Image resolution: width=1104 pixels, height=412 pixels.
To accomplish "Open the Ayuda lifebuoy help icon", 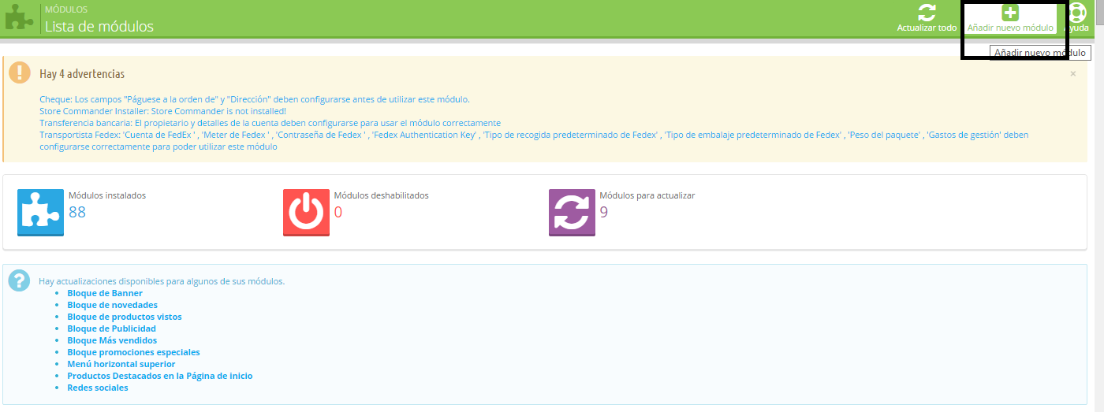I will [x=1076, y=14].
